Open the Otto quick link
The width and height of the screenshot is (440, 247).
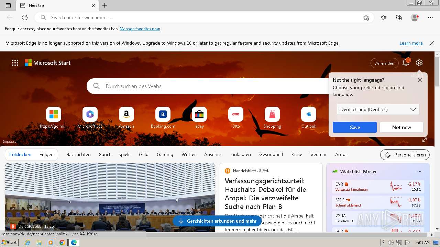point(236,118)
